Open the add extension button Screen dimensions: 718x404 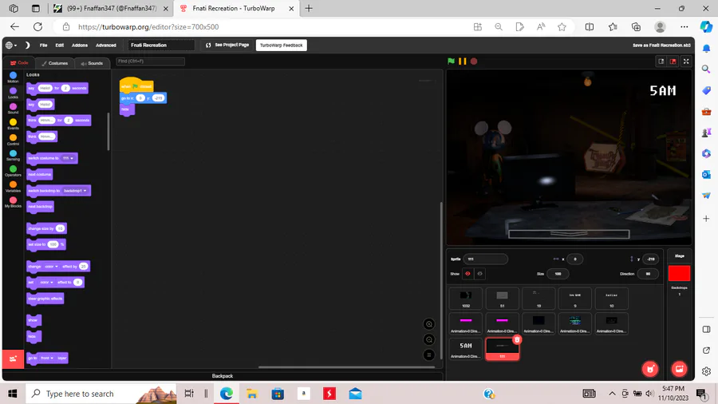click(13, 358)
